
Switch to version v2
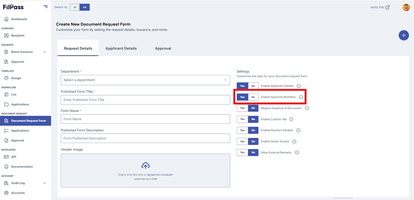point(85,7)
